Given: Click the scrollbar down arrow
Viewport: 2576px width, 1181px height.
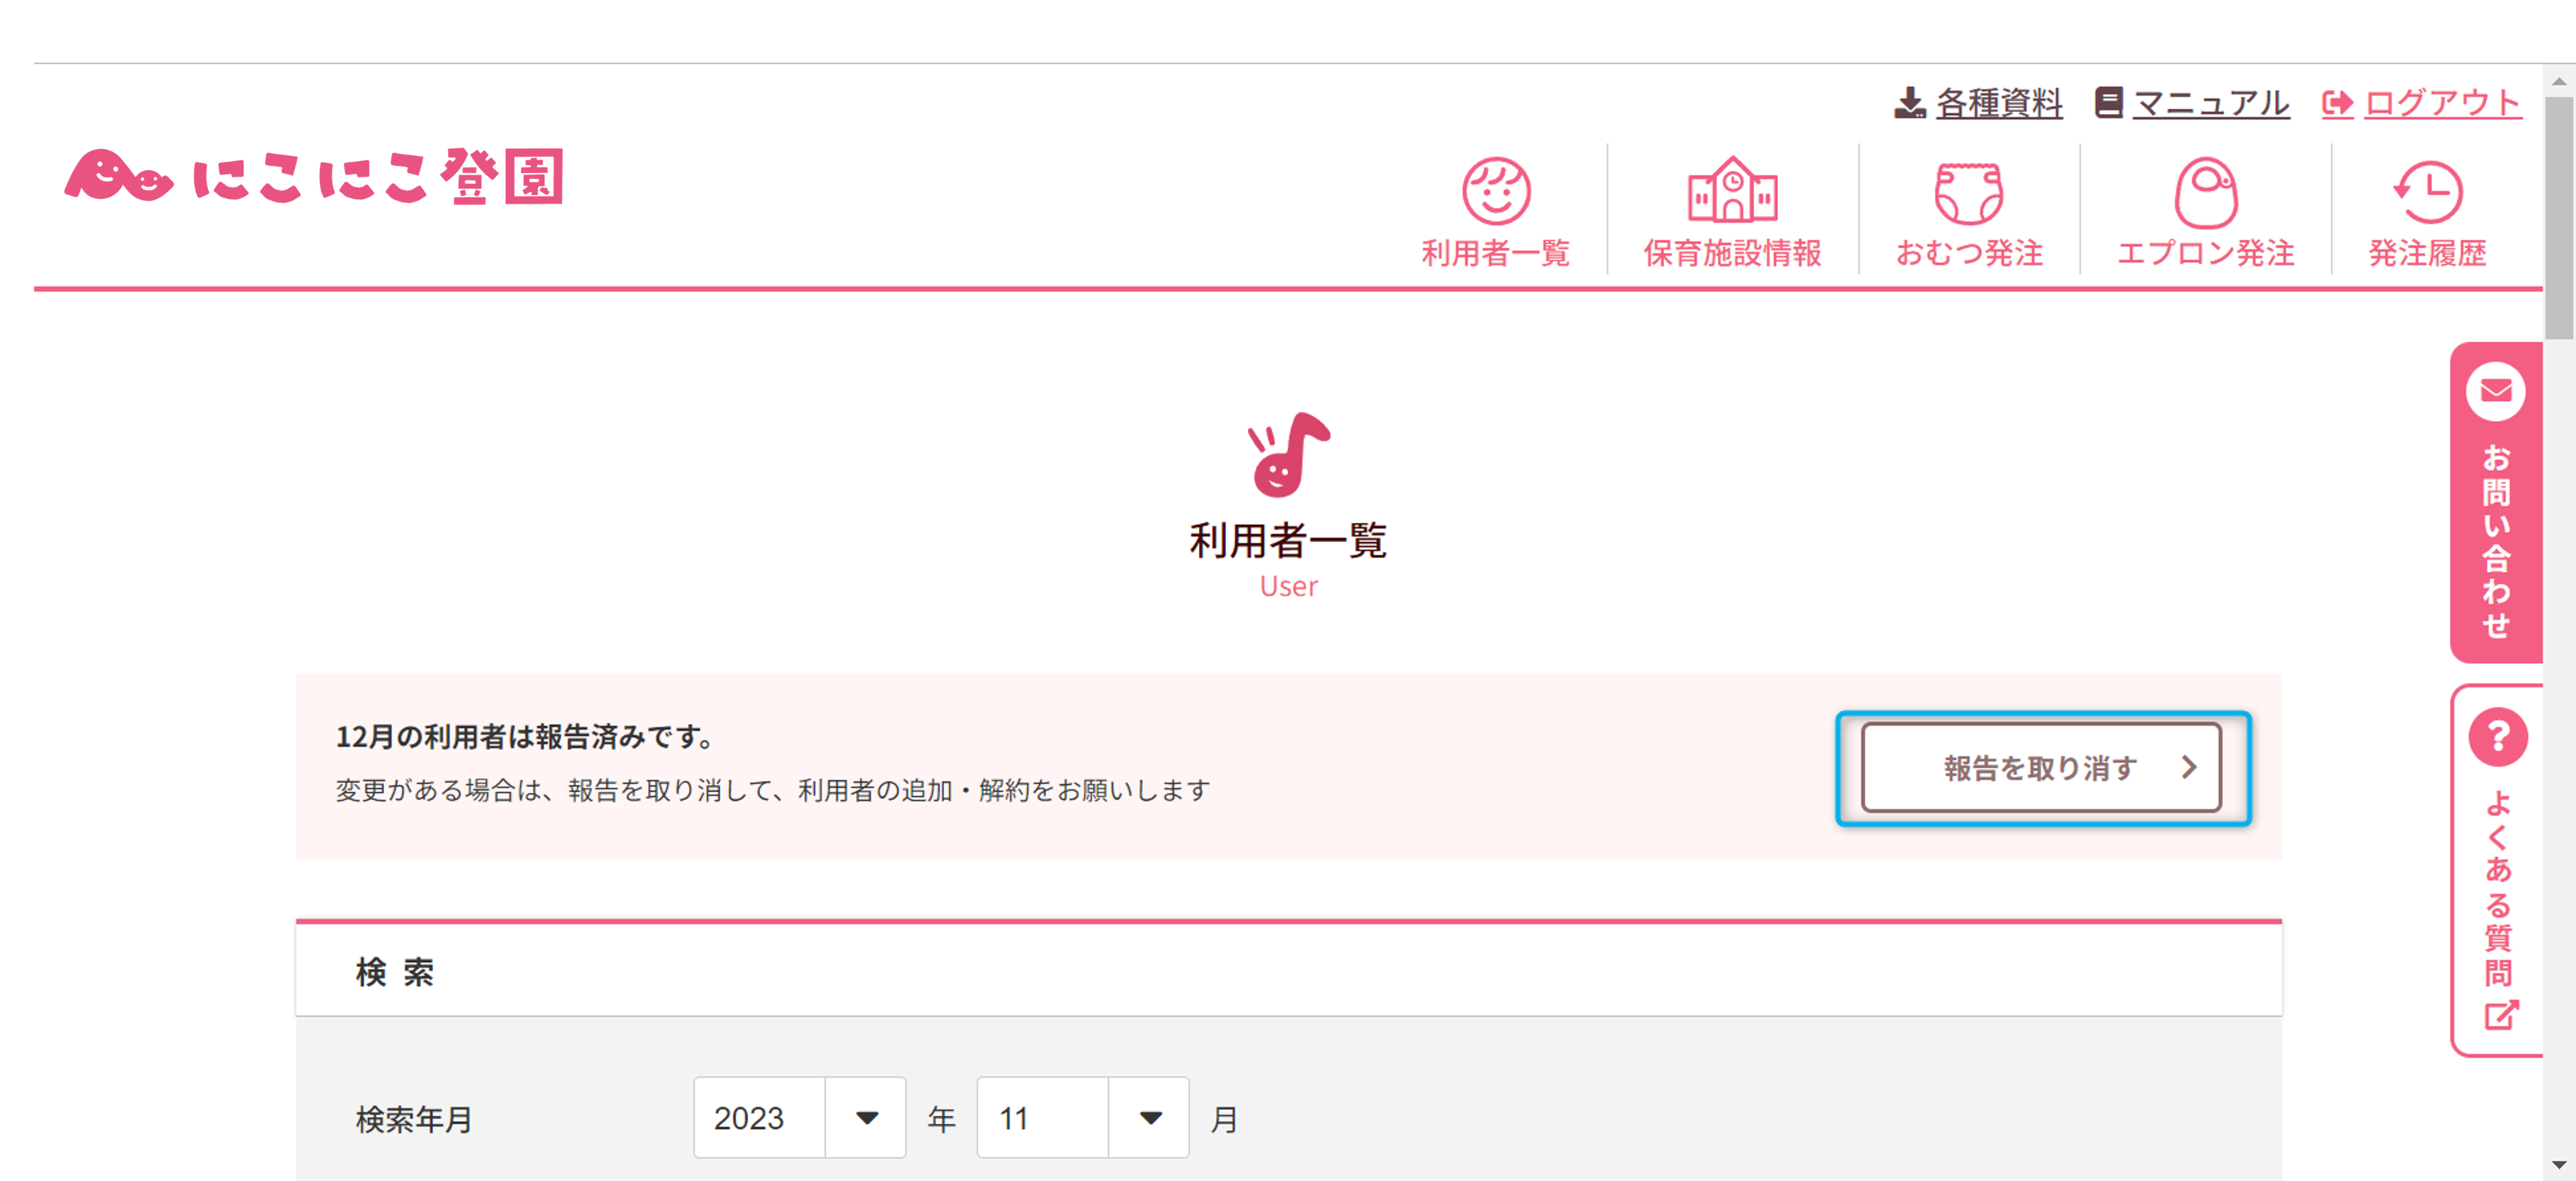Looking at the screenshot, I should [x=2559, y=1165].
